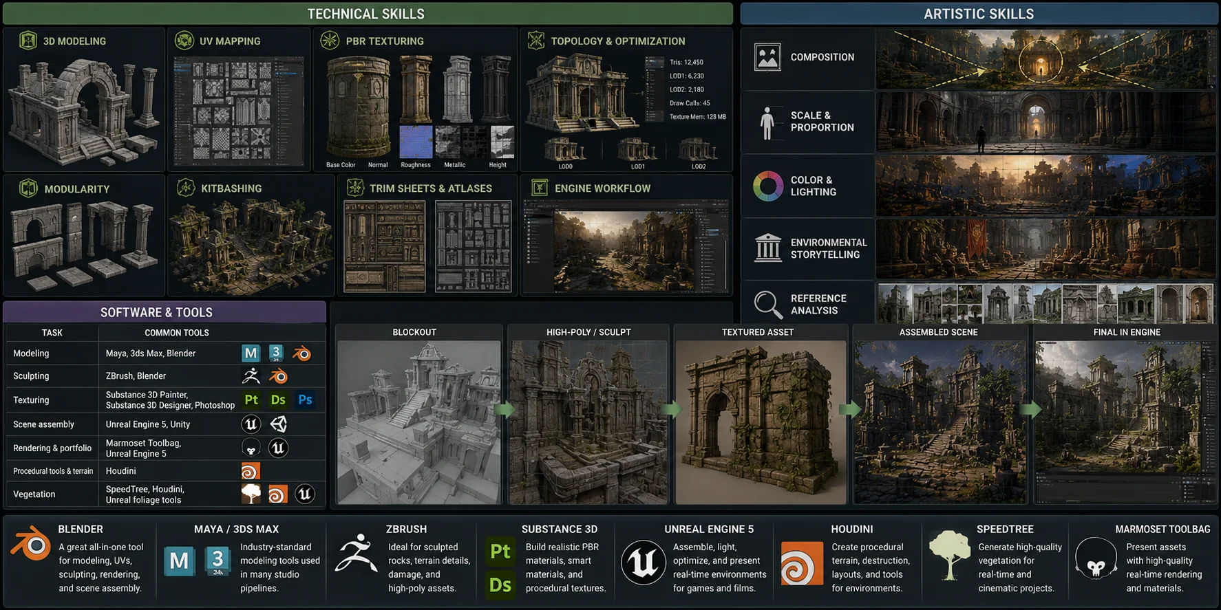The image size is (1221, 610).
Task: Click the Environmental Storytelling banner image
Action: click(x=1045, y=249)
